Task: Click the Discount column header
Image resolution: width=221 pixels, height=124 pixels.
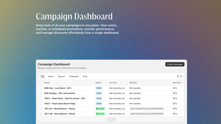Action: tap(177, 82)
